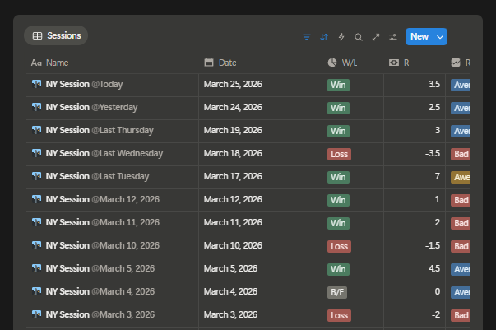This screenshot has height=330, width=496.
Task: Click the page icon of NY Session @March 4, 2026
Action: [36, 291]
